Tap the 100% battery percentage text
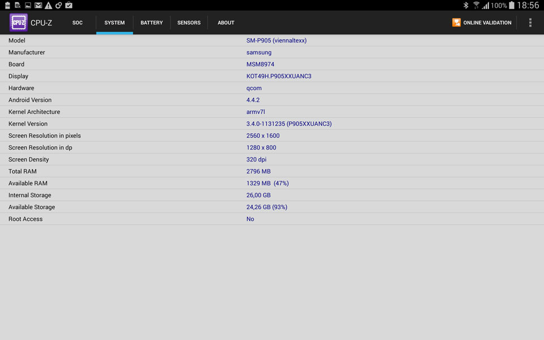The image size is (544, 340). pyautogui.click(x=499, y=6)
